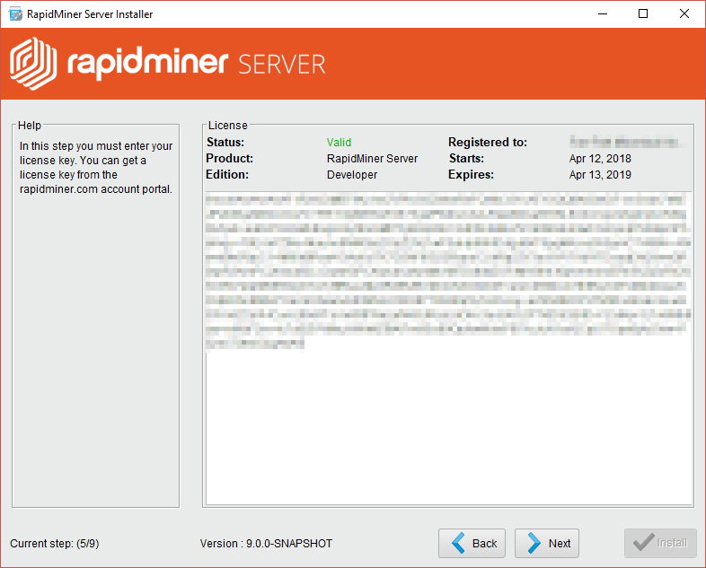This screenshot has width=706, height=568.
Task: Click the Apr 13, 2019 expiry date
Action: point(600,175)
